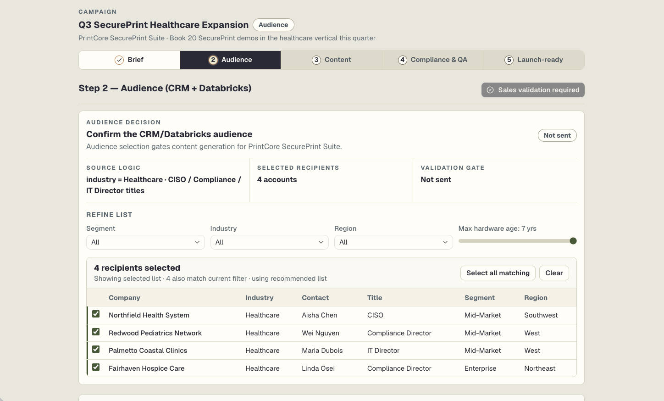Click the Industry column header
This screenshot has width=664, height=401.
click(x=260, y=298)
